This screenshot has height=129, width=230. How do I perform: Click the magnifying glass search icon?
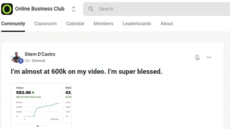[91, 9]
